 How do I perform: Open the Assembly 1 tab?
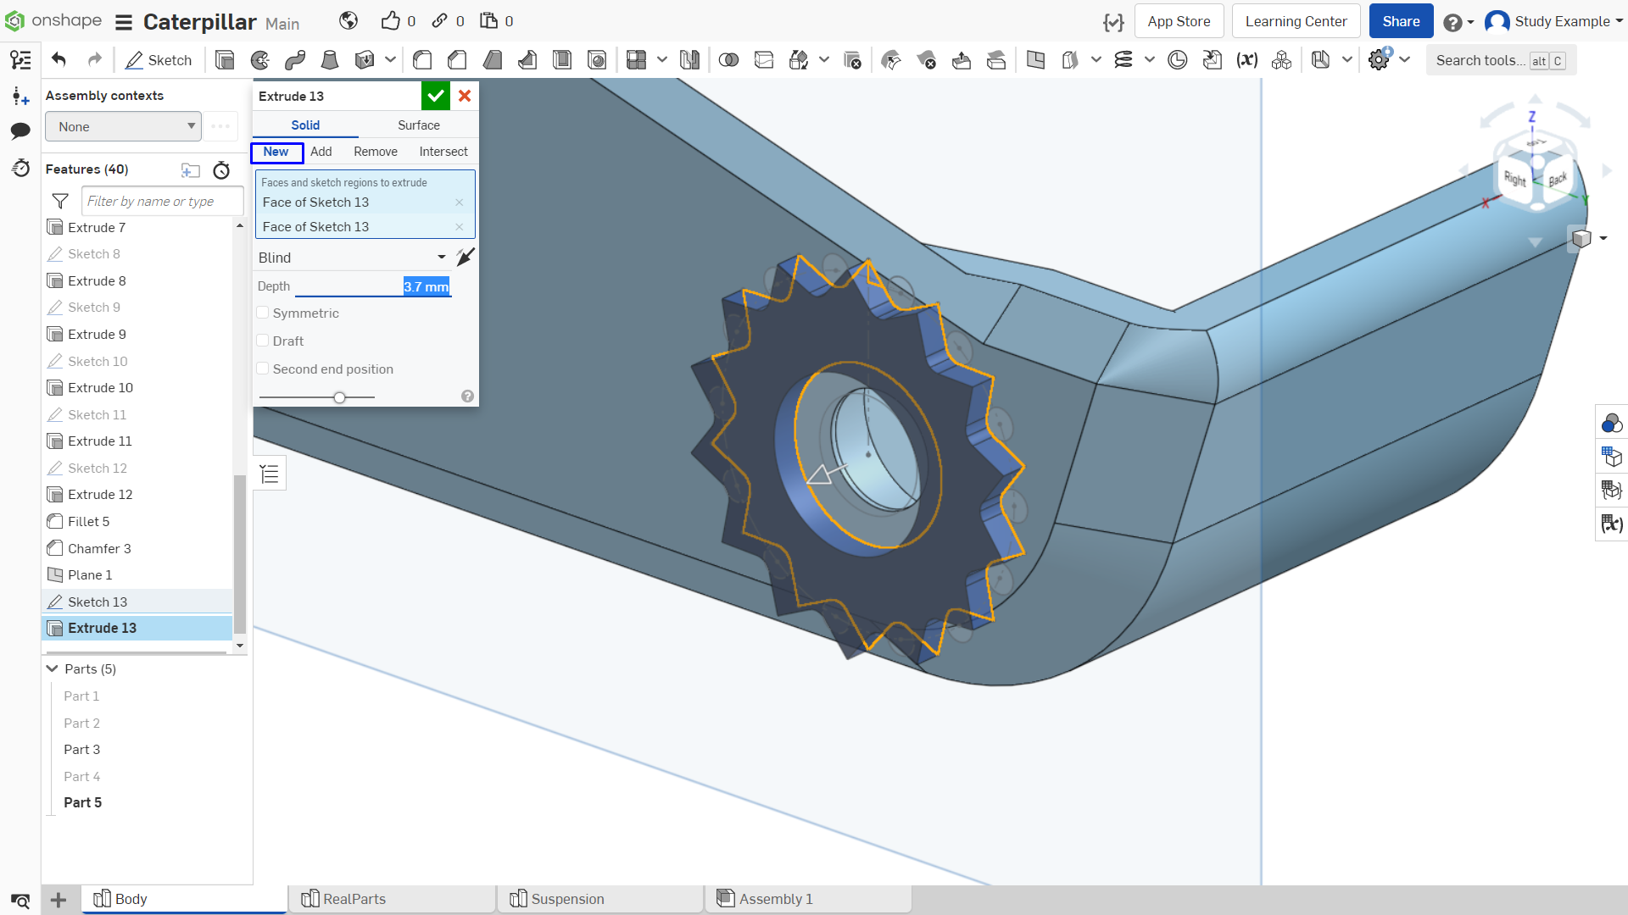809,899
